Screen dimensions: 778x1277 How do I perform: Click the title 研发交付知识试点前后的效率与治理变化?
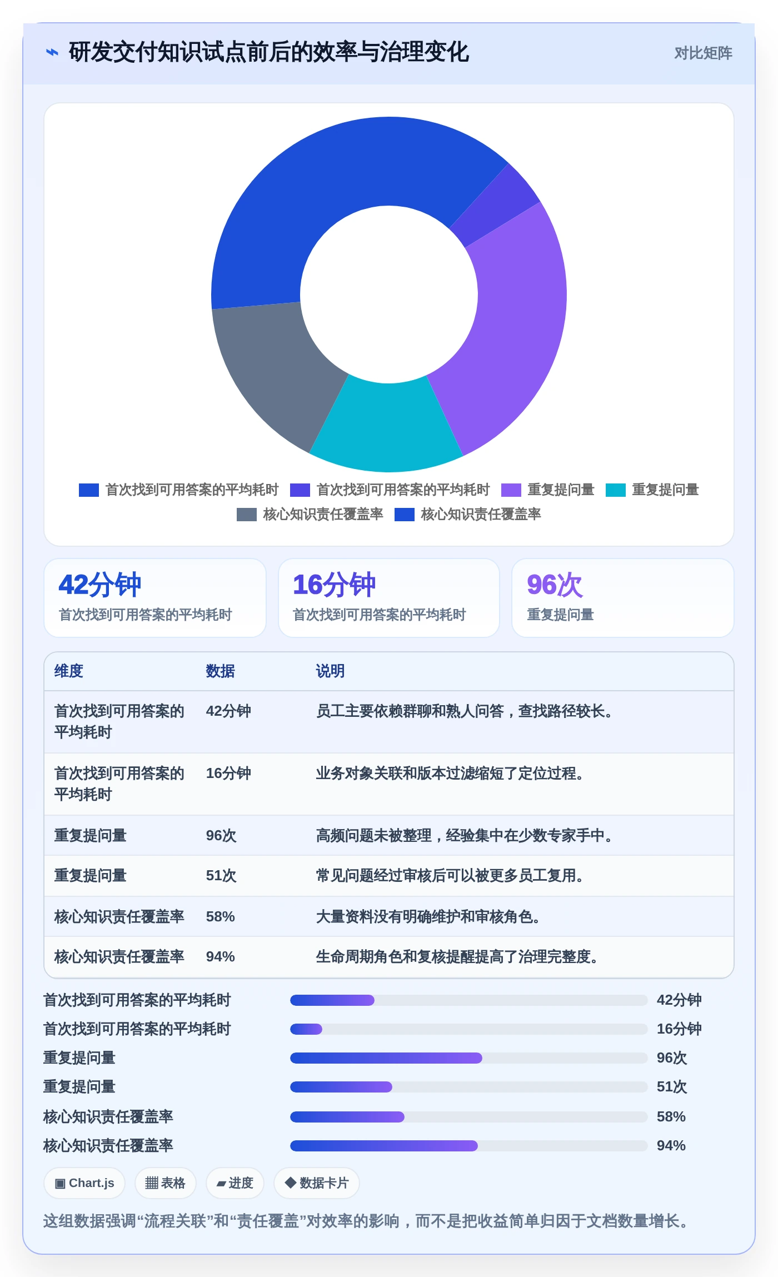click(268, 52)
